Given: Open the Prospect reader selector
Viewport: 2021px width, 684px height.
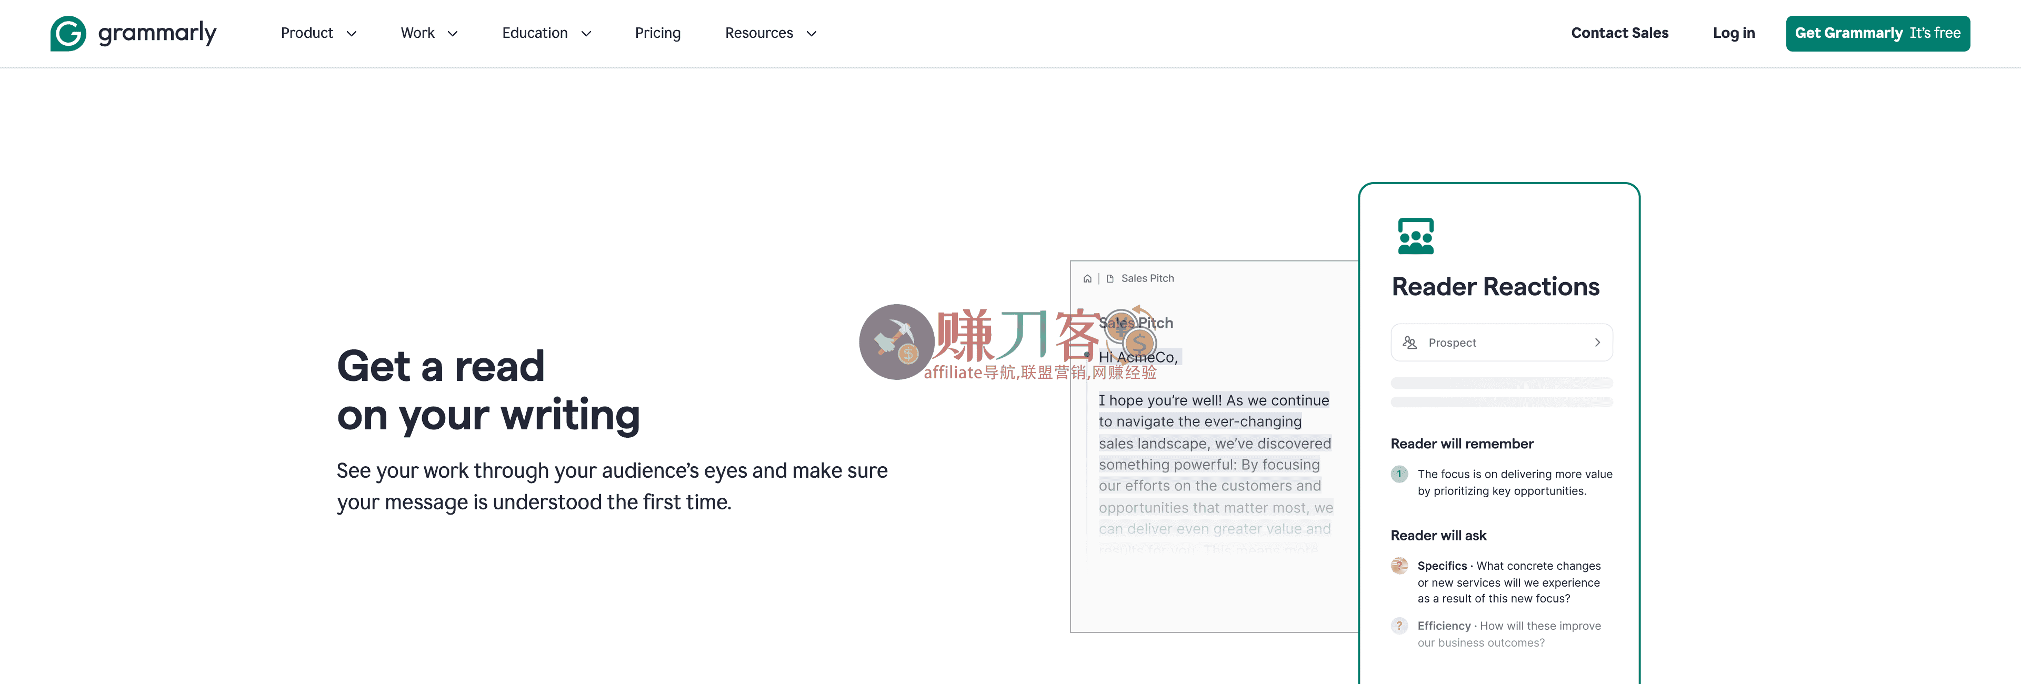Looking at the screenshot, I should click(x=1501, y=342).
